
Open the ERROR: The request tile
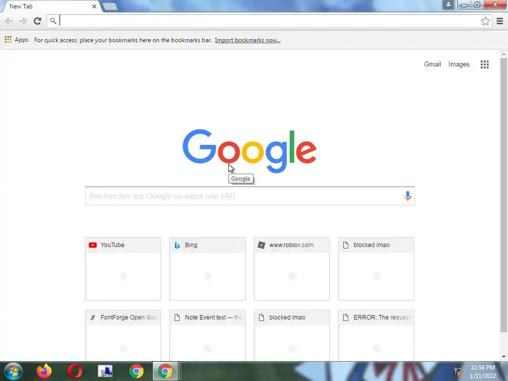(376, 335)
